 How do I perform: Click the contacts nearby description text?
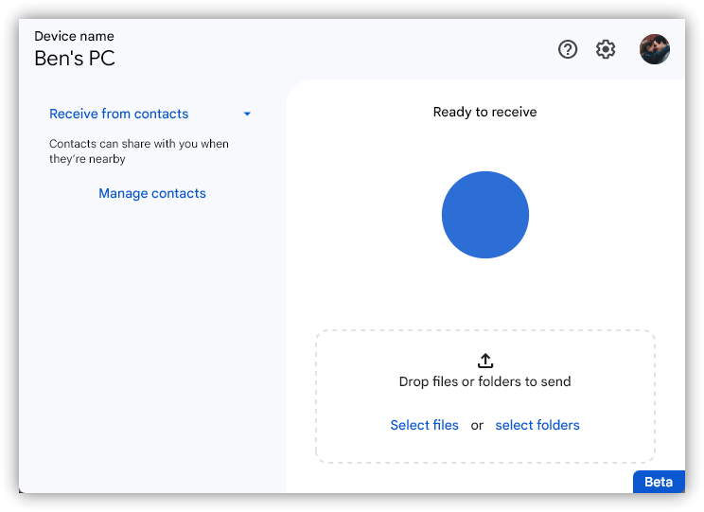click(x=139, y=151)
